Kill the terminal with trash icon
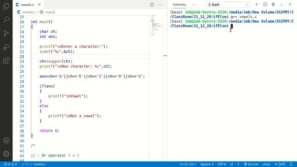The height and width of the screenshot is (167, 297). [273, 5]
